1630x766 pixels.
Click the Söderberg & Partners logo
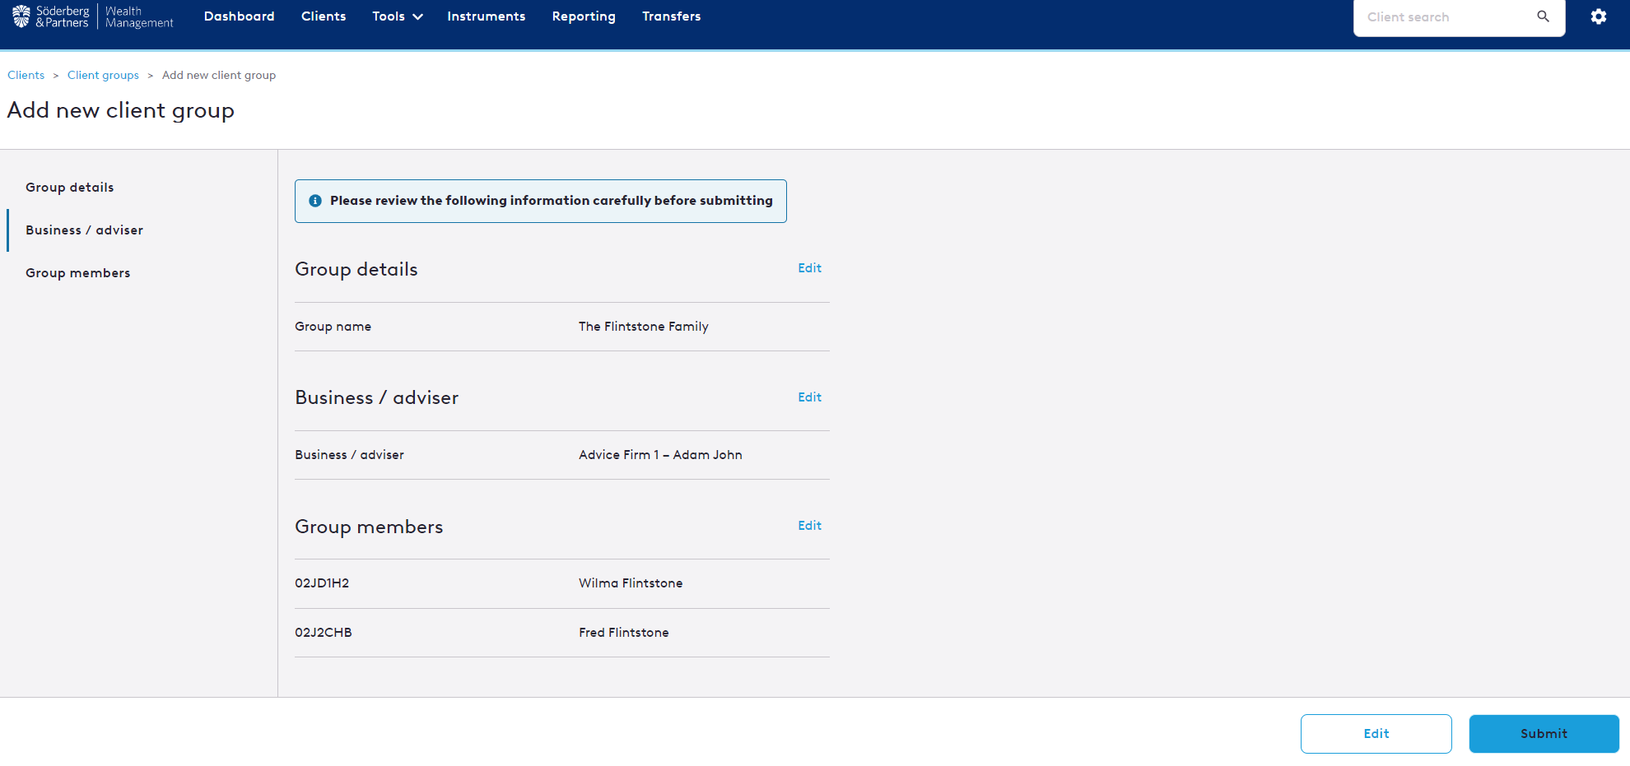click(x=51, y=16)
